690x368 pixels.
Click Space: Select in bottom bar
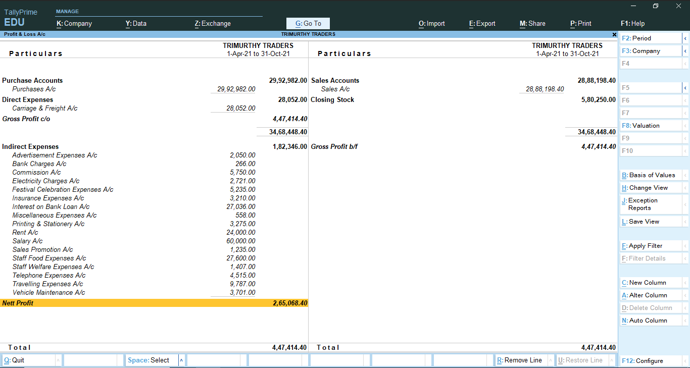click(x=151, y=360)
